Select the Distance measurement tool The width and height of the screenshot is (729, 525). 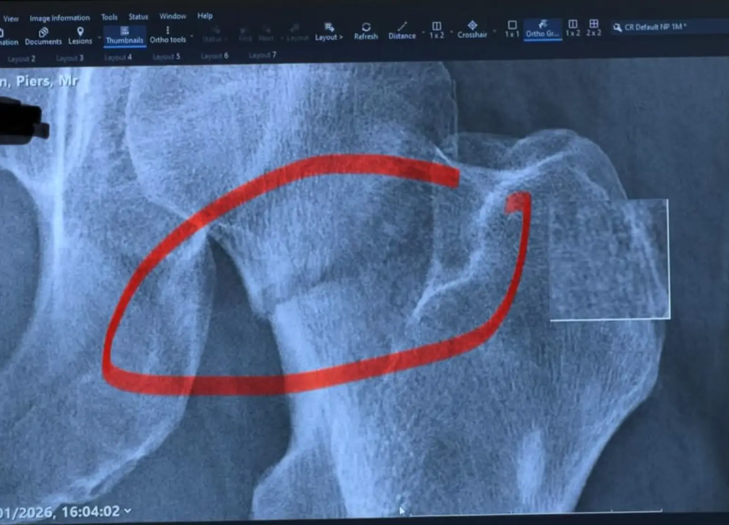(x=402, y=29)
